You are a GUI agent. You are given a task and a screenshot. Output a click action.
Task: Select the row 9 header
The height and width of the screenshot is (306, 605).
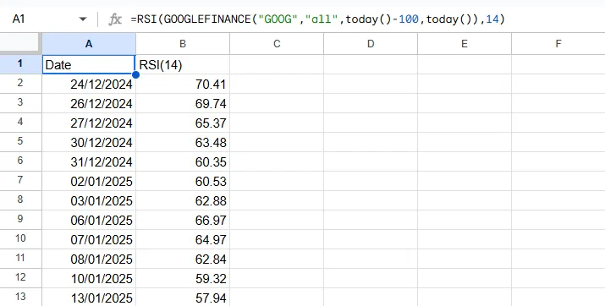point(20,220)
